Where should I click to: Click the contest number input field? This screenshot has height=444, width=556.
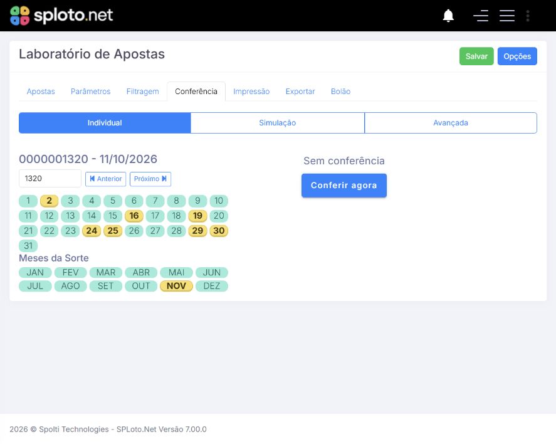[x=50, y=178]
